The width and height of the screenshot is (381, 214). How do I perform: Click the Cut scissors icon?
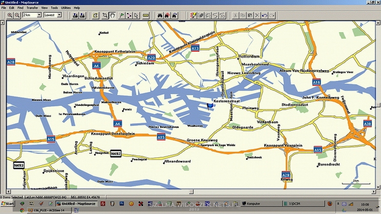[235, 15]
